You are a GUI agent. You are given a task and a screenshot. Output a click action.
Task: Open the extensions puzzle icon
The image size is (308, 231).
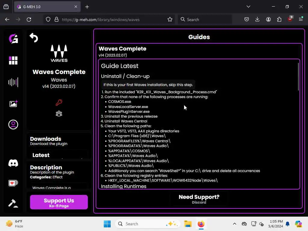click(x=279, y=20)
